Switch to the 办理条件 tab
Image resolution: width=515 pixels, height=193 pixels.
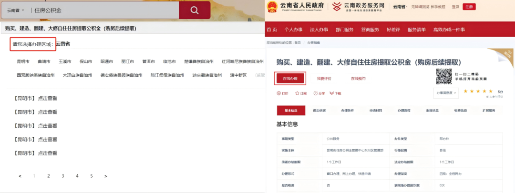(x=348, y=111)
